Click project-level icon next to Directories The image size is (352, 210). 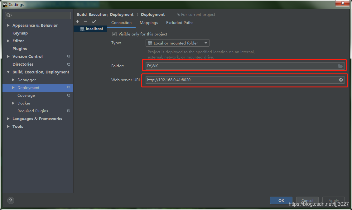(x=69, y=64)
